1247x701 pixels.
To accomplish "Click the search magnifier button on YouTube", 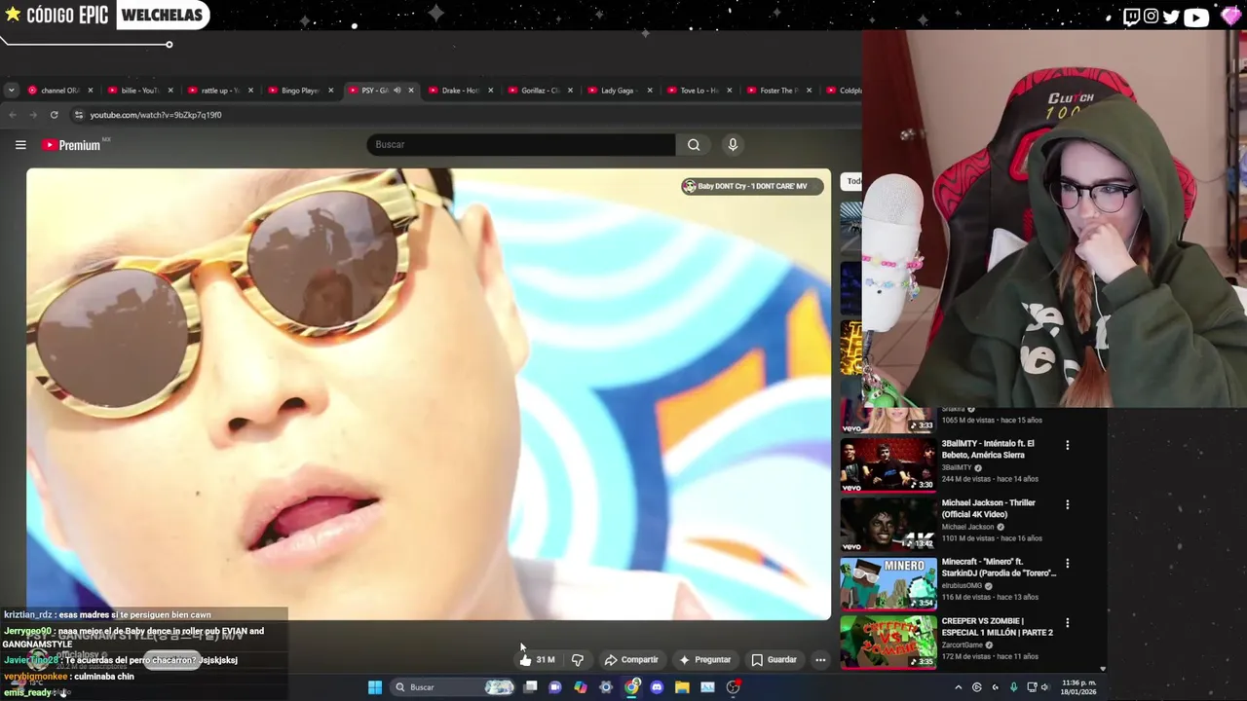I will (694, 145).
